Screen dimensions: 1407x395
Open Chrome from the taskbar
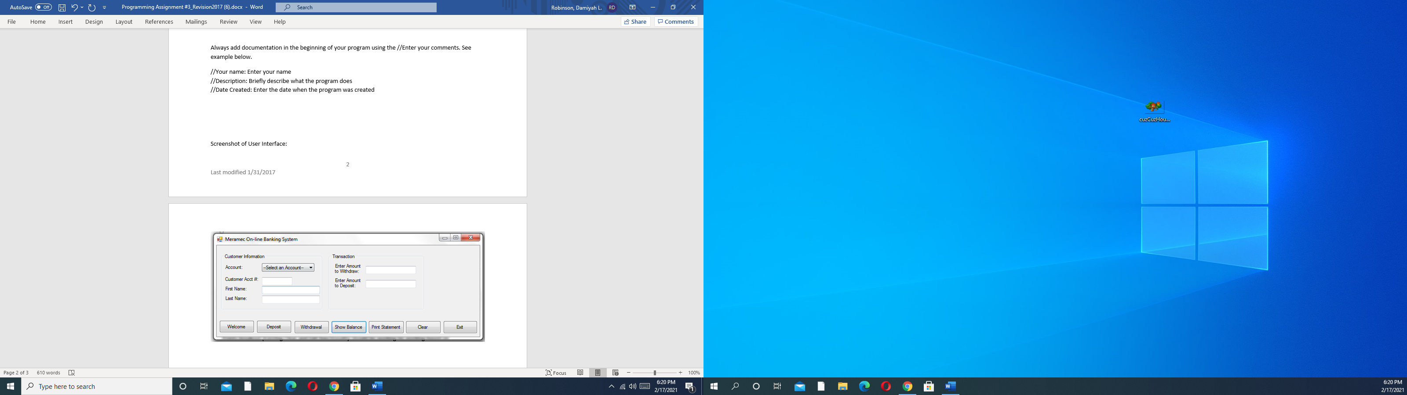point(335,386)
